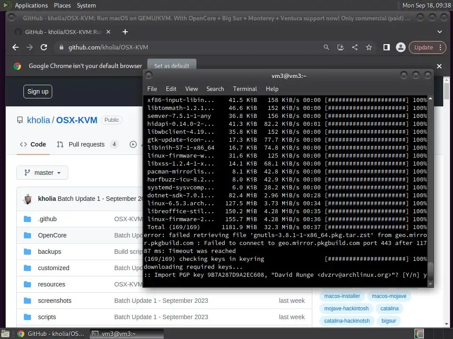
Task: Go back with Chrome's back arrow
Action: click(15, 47)
